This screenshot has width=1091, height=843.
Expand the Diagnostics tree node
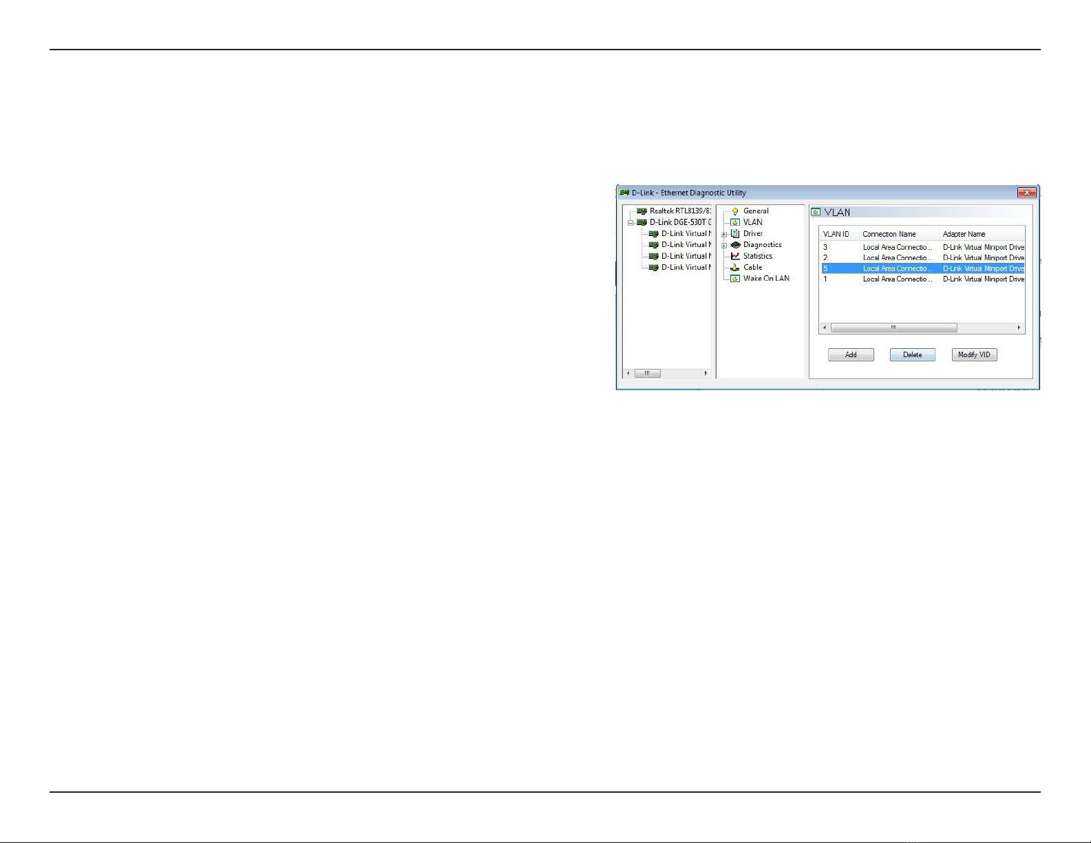click(724, 245)
